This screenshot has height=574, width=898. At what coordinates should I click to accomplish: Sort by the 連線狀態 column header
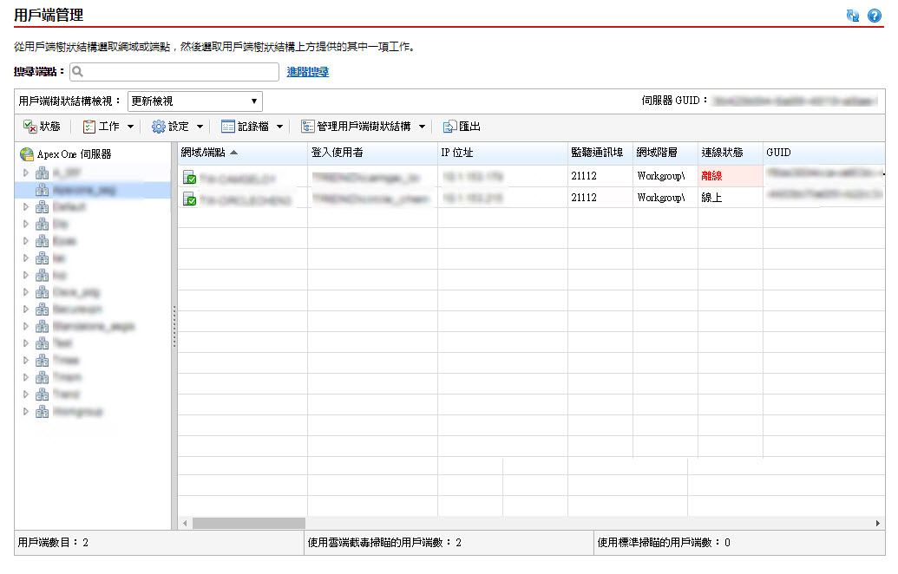coord(722,153)
